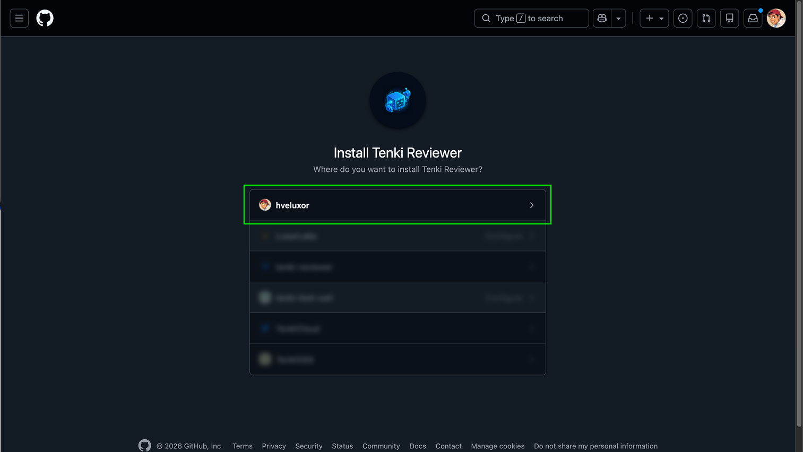Open the Issues icon in header
803x452 pixels.
click(683, 18)
